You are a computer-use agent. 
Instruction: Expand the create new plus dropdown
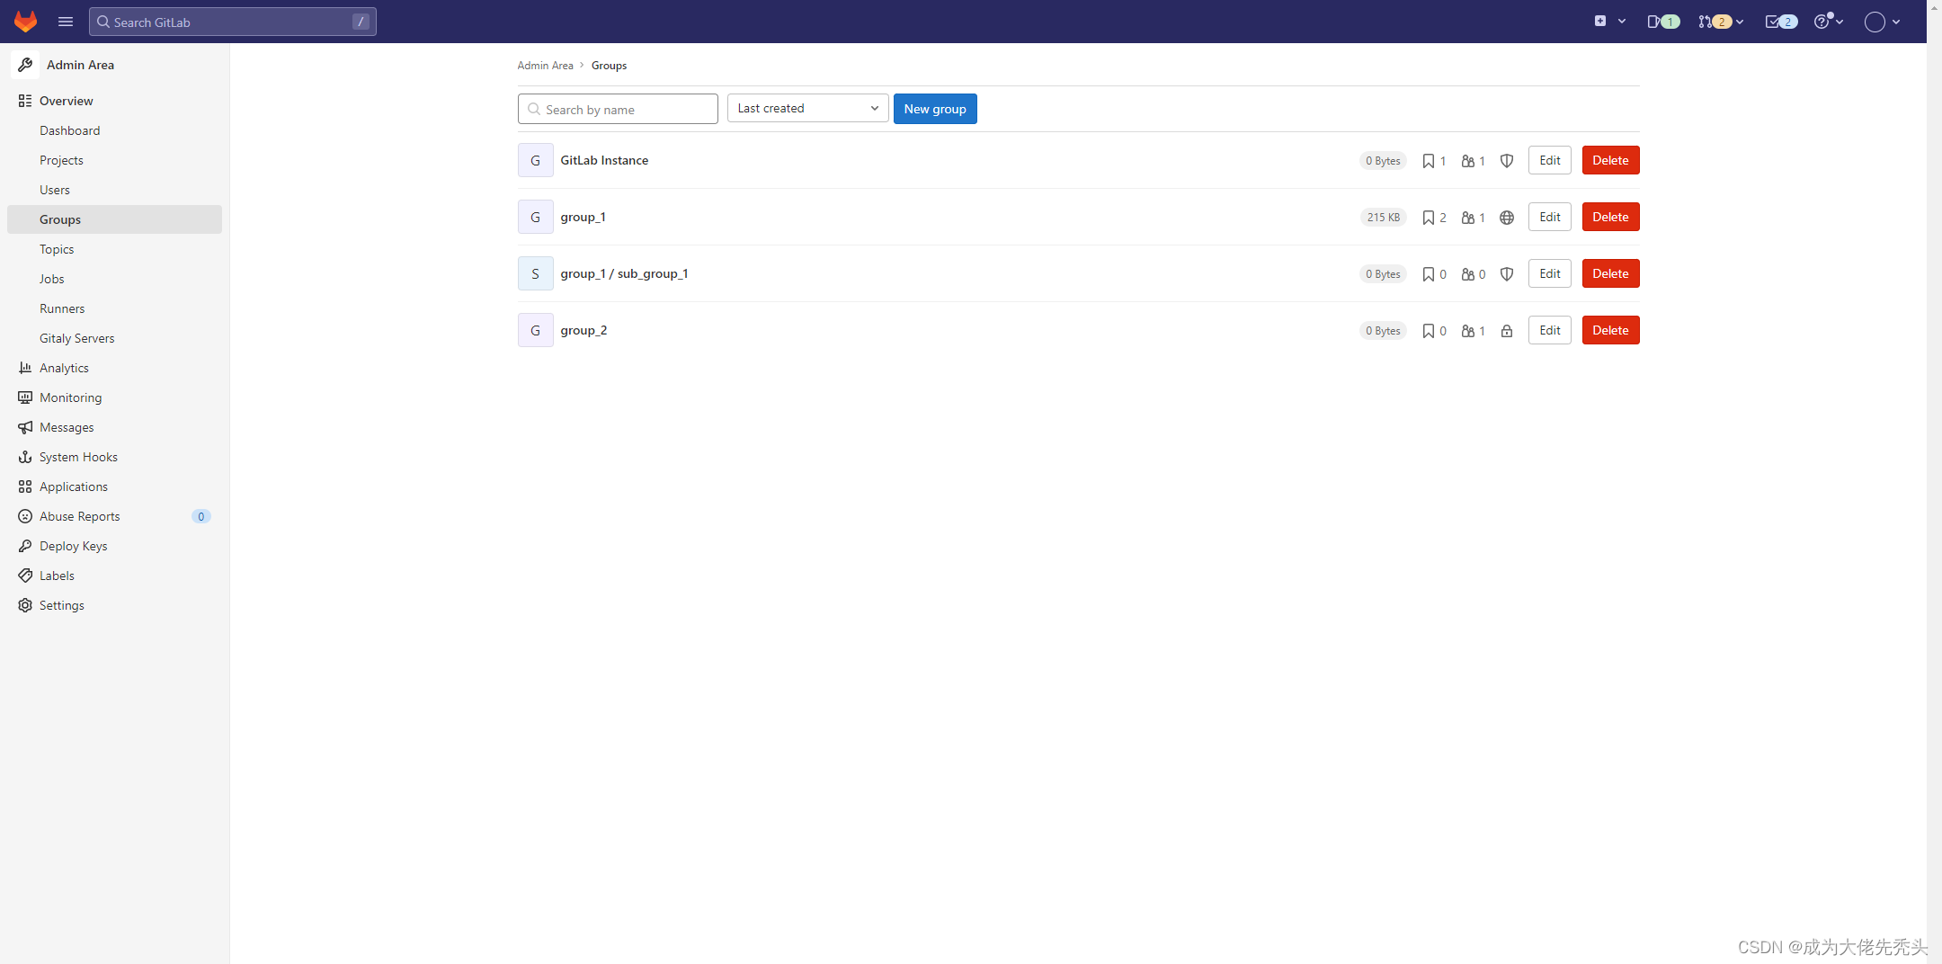1609,22
